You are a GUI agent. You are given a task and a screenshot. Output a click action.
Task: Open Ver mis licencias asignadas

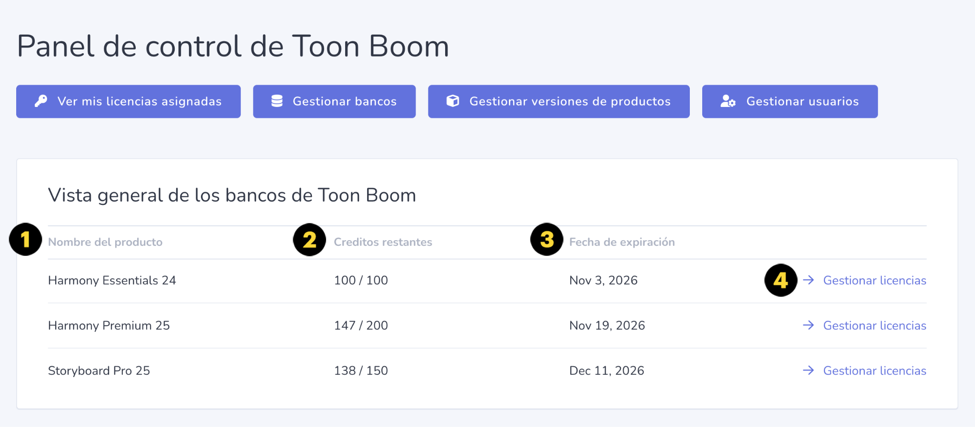129,101
